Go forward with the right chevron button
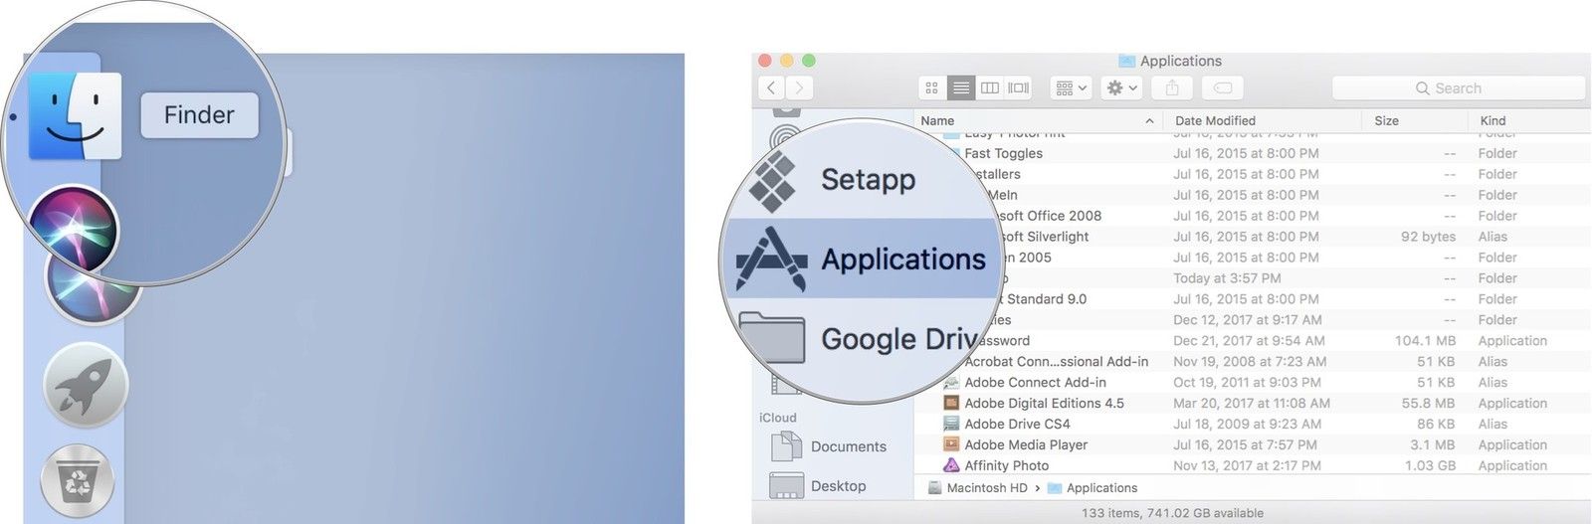The width and height of the screenshot is (1592, 524). tap(799, 88)
